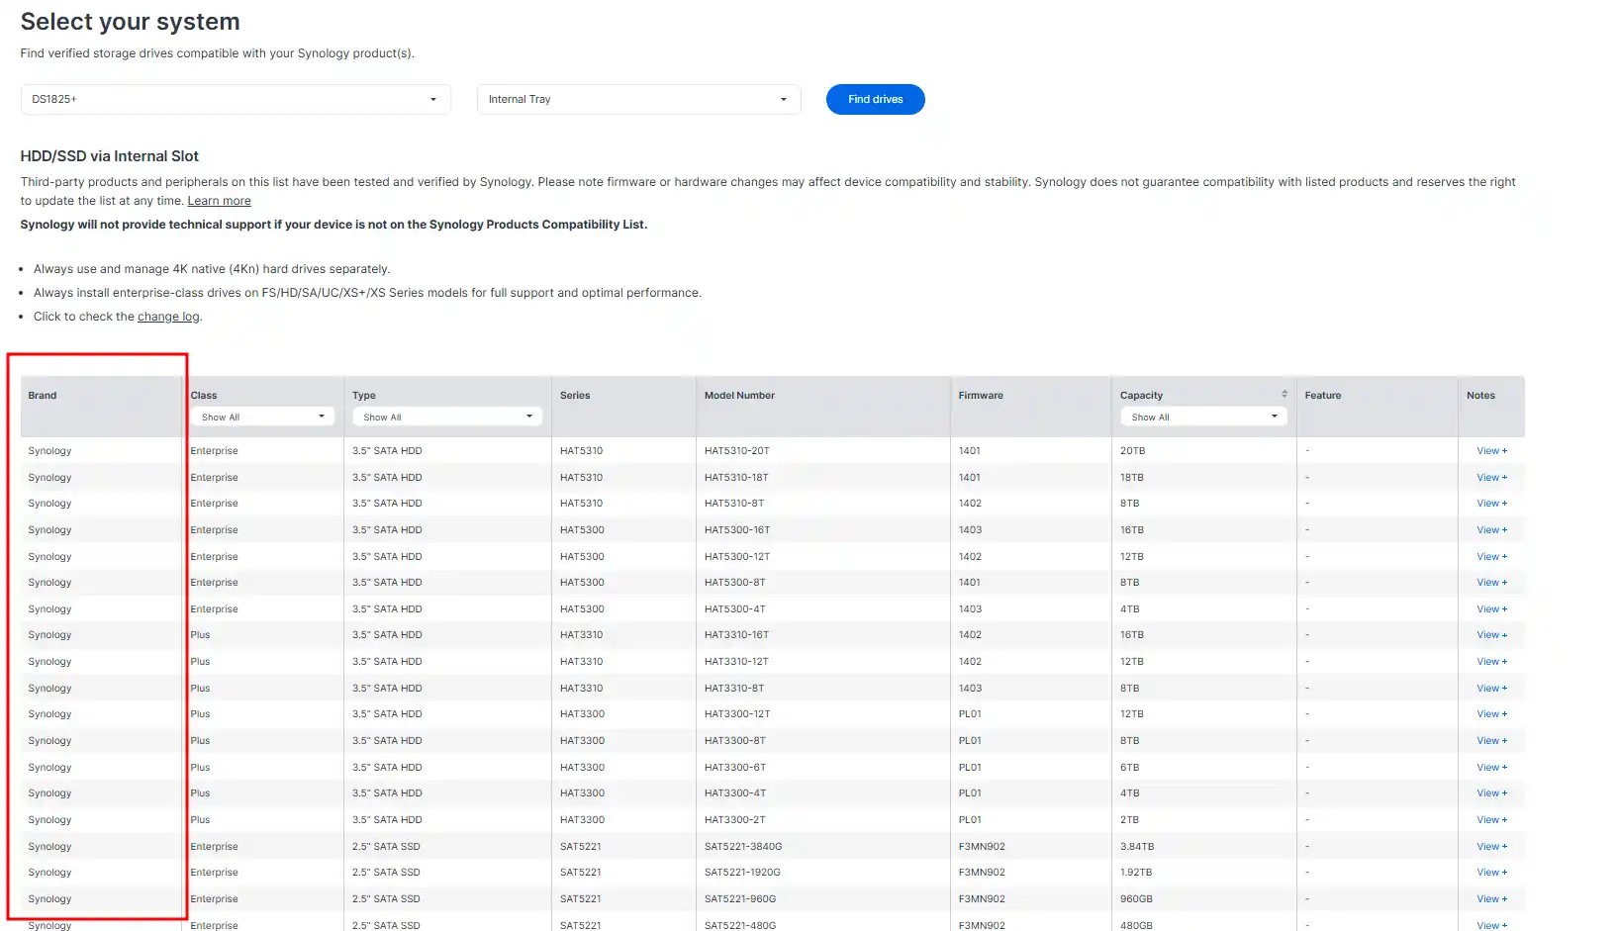Open the Internal Tray dropdown
The width and height of the screenshot is (1617, 931).
point(638,99)
